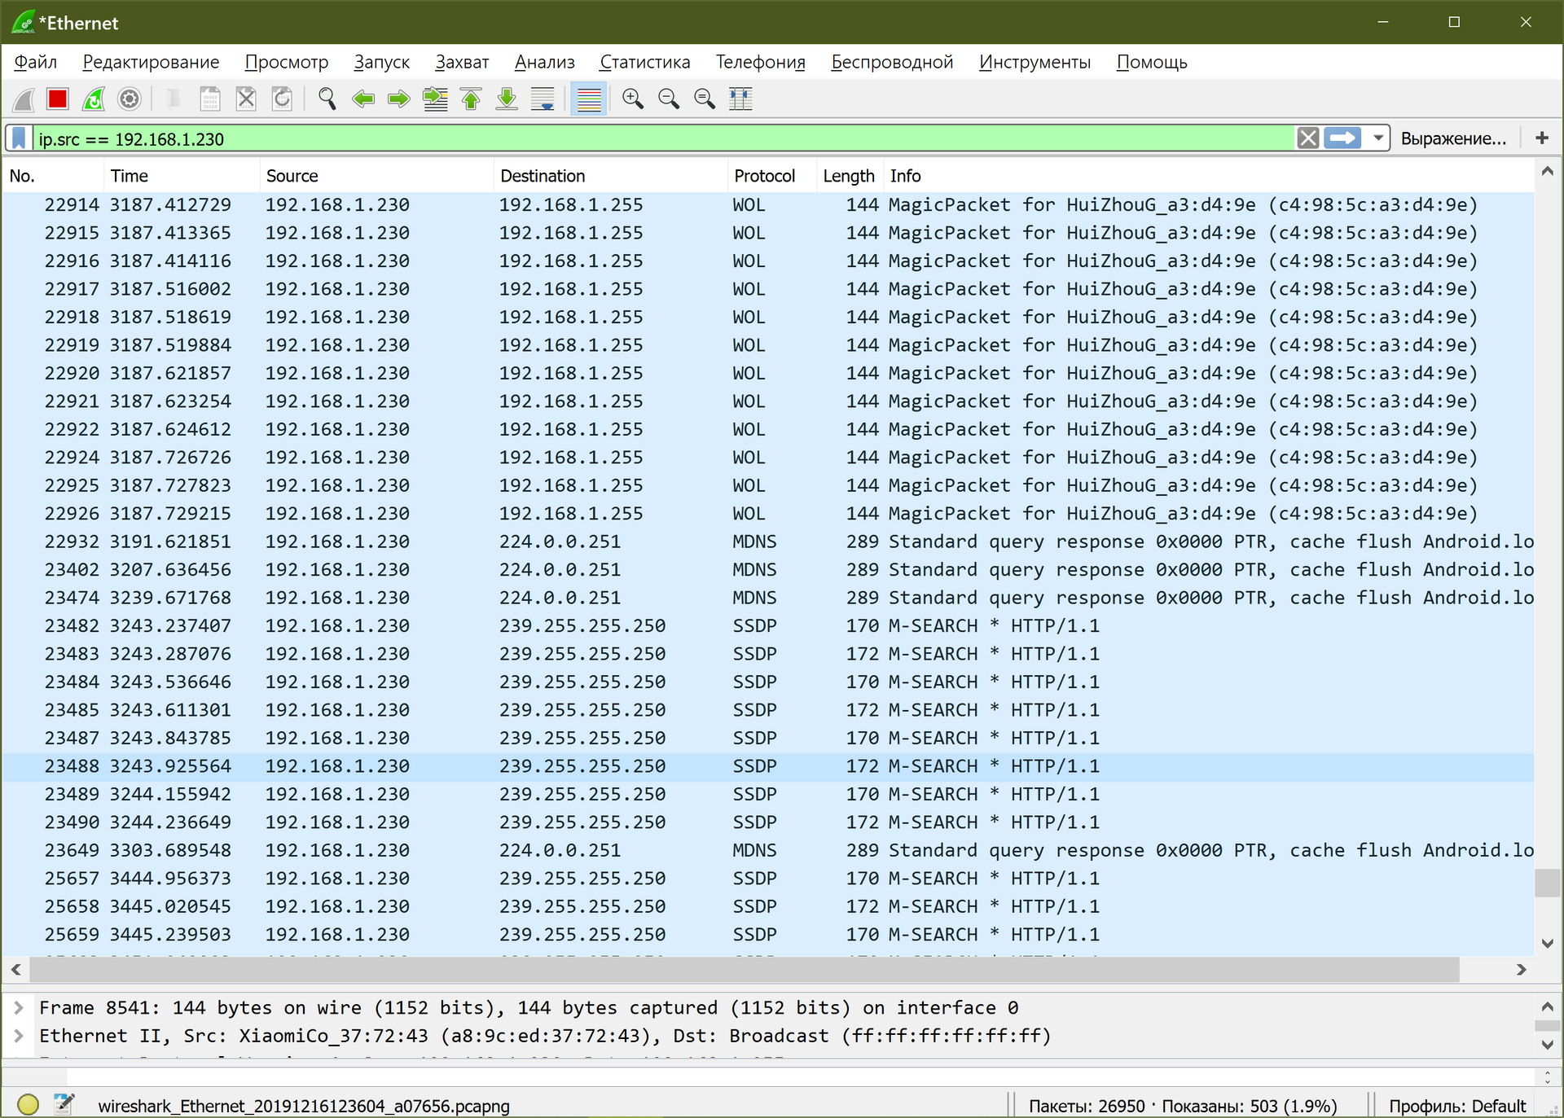Open the find packet magnifier
Viewport: 1564px width, 1118px height.
point(327,99)
